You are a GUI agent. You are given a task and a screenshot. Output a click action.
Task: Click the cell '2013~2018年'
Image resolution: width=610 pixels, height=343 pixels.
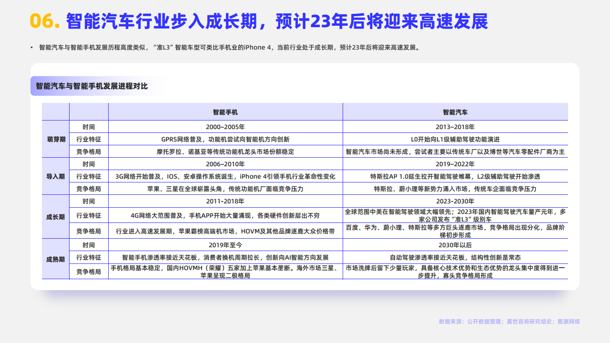(x=455, y=127)
